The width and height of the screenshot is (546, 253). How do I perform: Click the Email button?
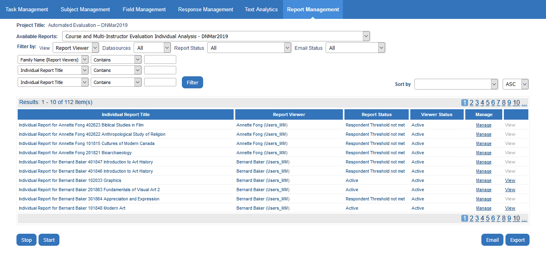tap(492, 240)
